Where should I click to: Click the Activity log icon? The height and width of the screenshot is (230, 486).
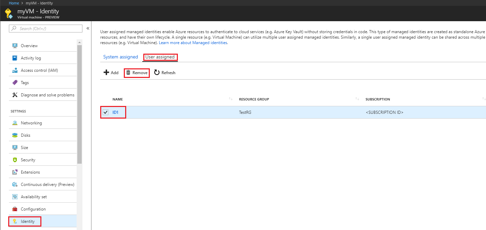tap(15, 58)
